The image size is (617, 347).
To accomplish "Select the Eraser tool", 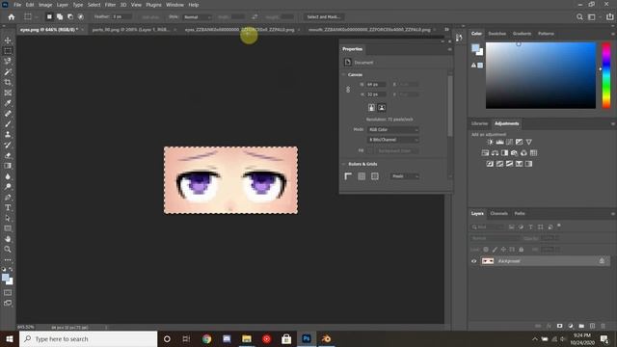I will (x=8, y=155).
